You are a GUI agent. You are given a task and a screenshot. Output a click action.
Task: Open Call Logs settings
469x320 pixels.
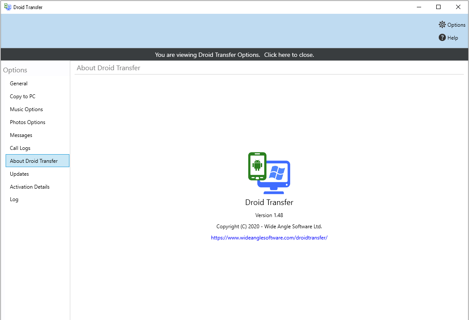pyautogui.click(x=38, y=148)
